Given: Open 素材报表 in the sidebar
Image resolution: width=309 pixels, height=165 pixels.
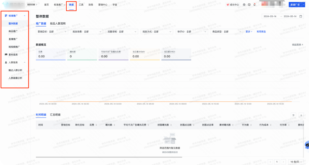Looking at the screenshot, I should pos(13,55).
